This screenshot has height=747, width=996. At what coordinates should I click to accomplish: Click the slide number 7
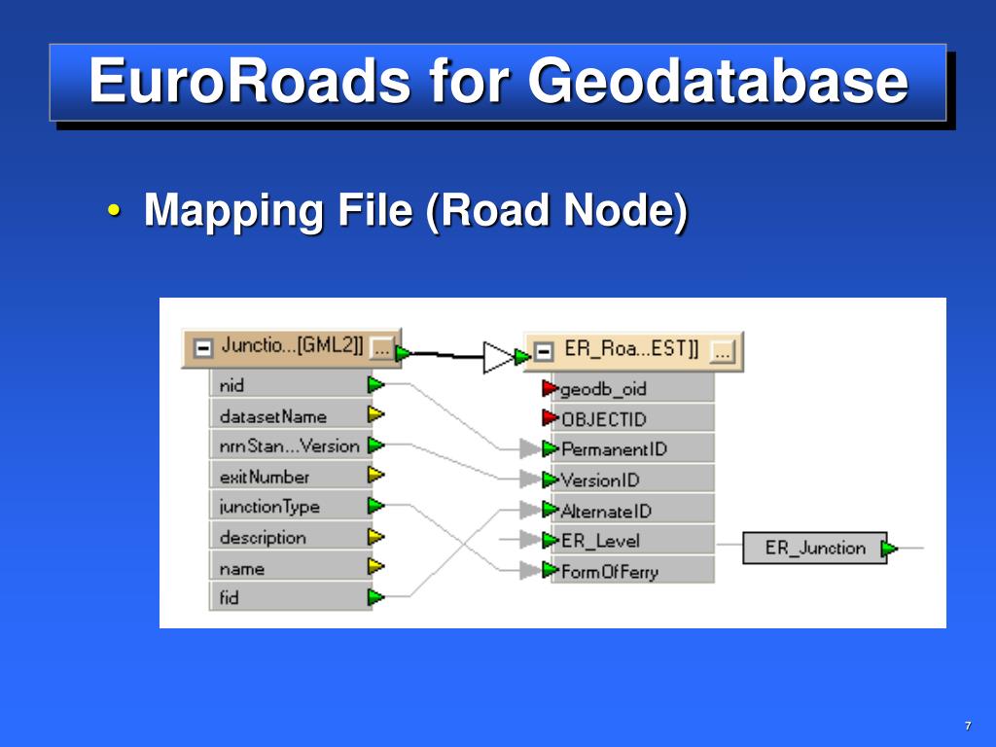coord(968,726)
